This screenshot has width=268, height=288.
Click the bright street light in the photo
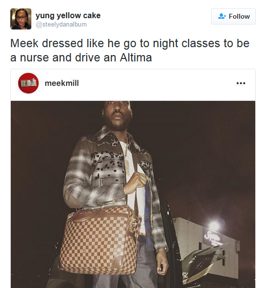pyautogui.click(x=215, y=224)
